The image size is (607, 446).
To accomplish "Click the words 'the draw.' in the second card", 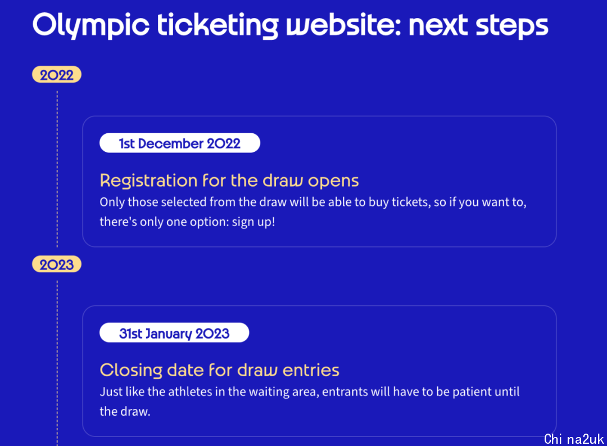I will point(125,412).
